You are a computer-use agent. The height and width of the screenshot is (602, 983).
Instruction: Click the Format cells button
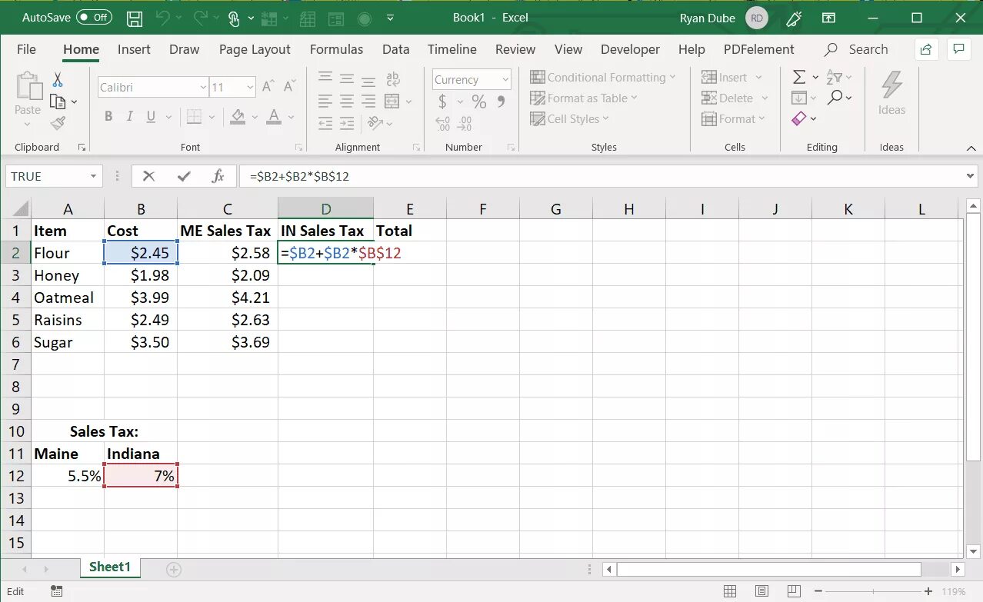[x=728, y=118]
